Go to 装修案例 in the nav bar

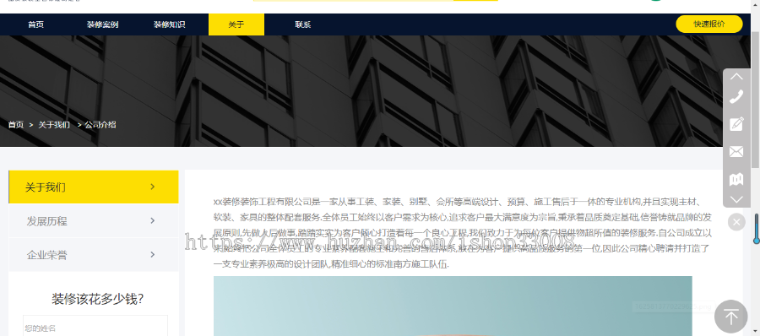point(103,24)
